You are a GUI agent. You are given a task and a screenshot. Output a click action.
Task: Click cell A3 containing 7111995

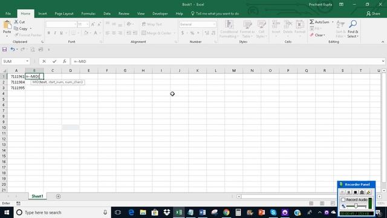[x=16, y=88]
